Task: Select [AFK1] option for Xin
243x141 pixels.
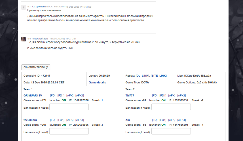Action: click(181, 120)
